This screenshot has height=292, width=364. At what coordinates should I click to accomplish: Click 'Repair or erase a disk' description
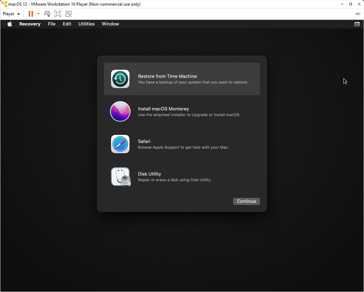point(175,180)
